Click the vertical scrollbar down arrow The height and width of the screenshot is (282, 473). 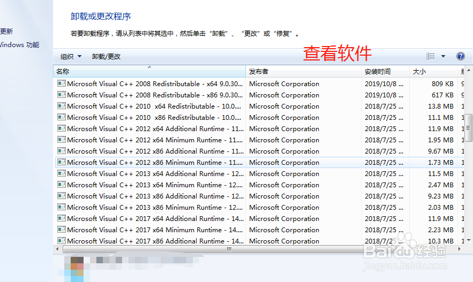click(469, 240)
